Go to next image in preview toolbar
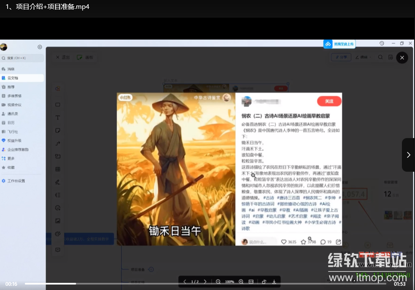Image resolution: width=415 pixels, height=290 pixels. click(x=205, y=282)
